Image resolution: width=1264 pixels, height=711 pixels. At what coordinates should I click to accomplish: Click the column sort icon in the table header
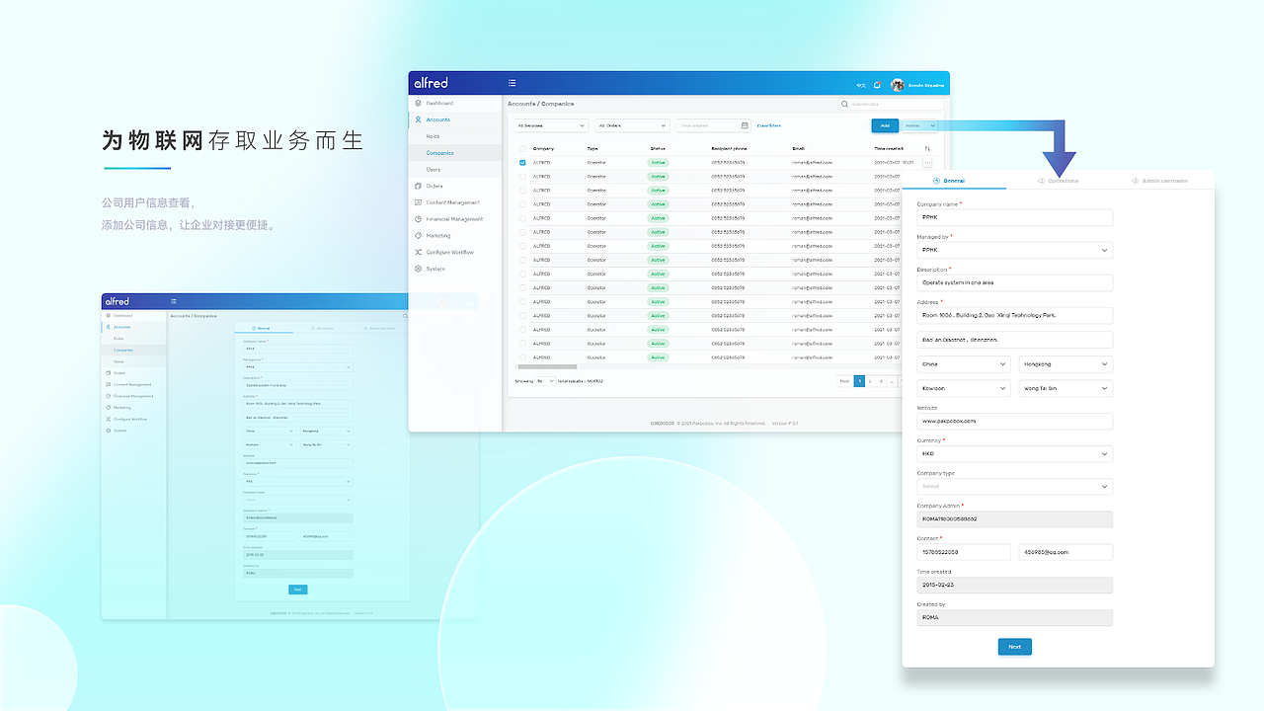click(927, 148)
